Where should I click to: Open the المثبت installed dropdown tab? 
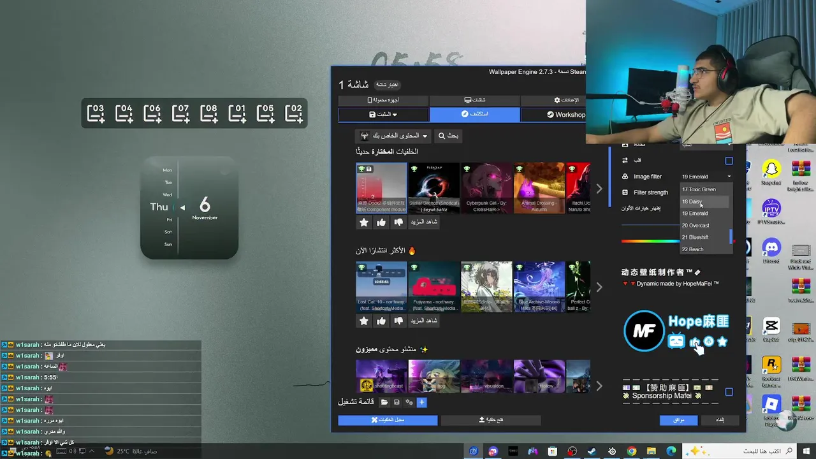pyautogui.click(x=383, y=115)
